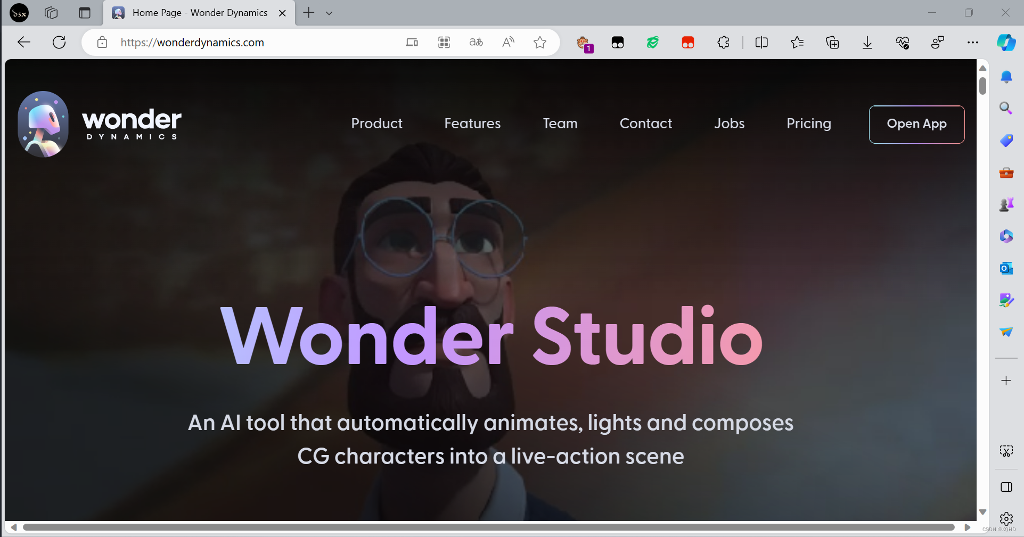The height and width of the screenshot is (537, 1024).
Task: Open the Read aloud icon in address bar
Action: [509, 43]
